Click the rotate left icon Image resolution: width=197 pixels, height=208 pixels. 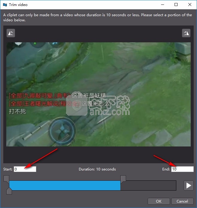coord(11,33)
